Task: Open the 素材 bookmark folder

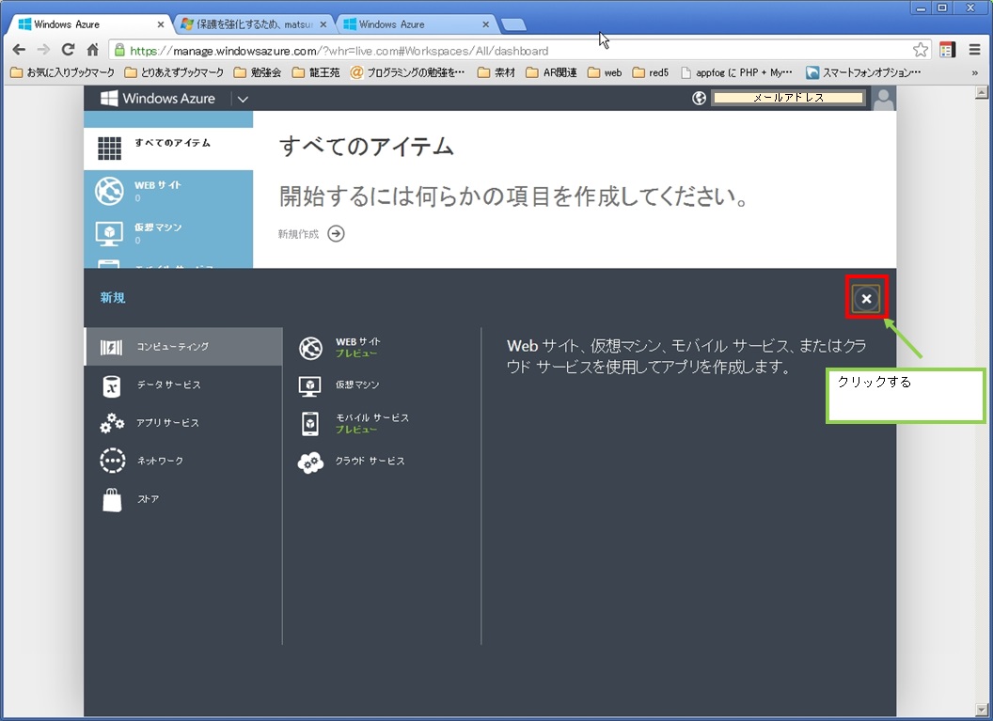Action: tap(496, 72)
